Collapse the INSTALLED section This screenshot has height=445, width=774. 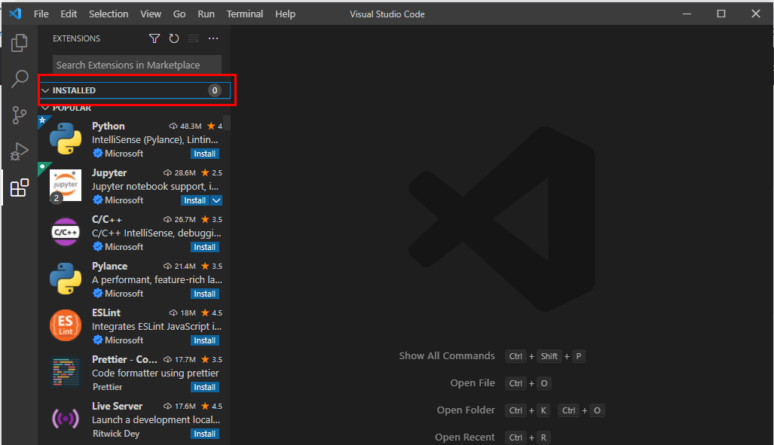(x=45, y=90)
